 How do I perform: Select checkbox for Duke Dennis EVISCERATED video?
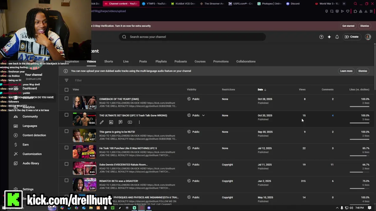[66, 164]
